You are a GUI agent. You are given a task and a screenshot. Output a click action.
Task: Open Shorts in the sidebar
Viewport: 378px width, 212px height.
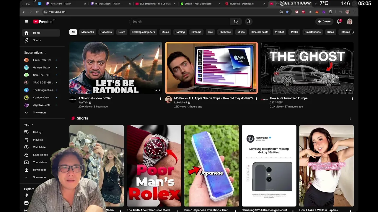click(41, 40)
